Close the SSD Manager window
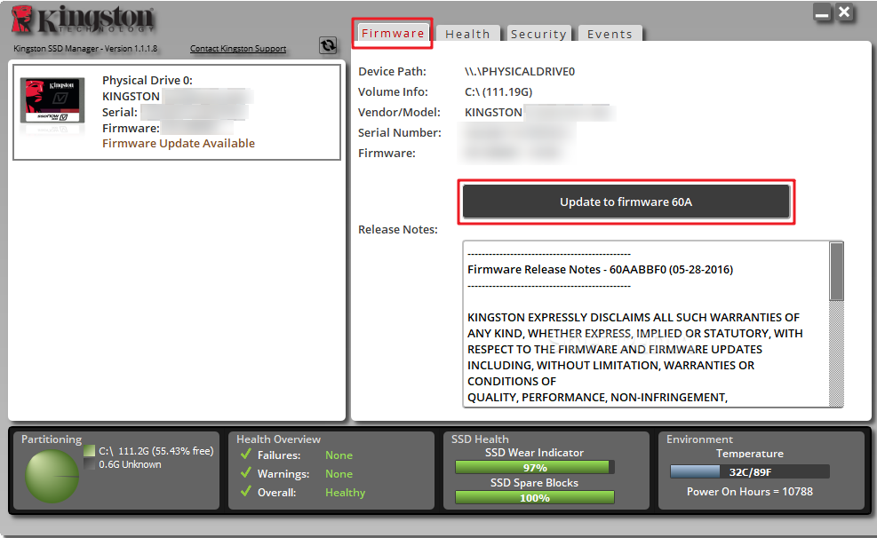The image size is (877, 538). tap(844, 12)
